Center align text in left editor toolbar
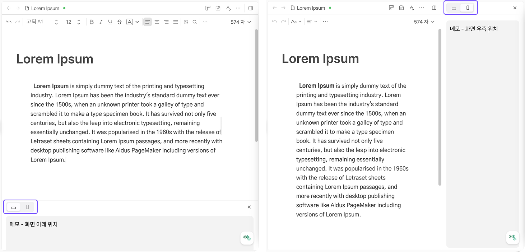The image size is (525, 252). pos(157,22)
